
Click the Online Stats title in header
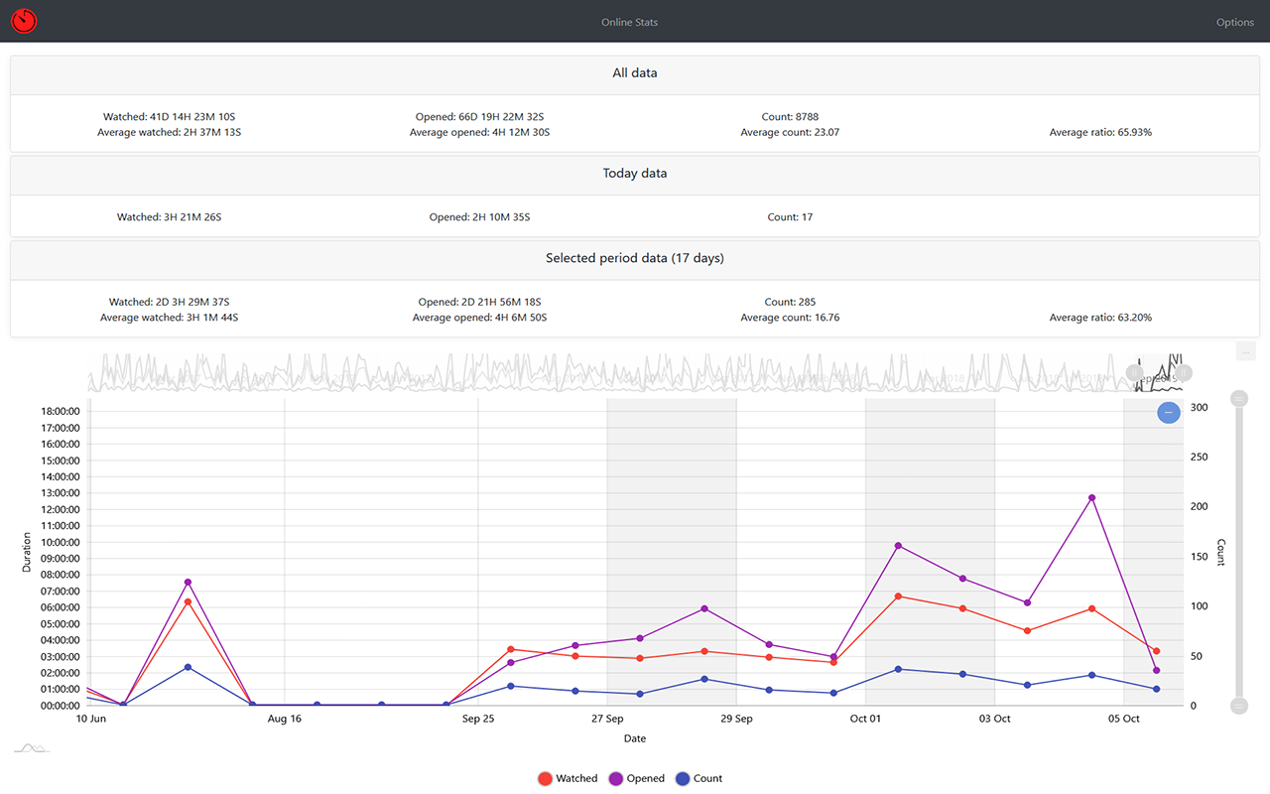point(629,22)
